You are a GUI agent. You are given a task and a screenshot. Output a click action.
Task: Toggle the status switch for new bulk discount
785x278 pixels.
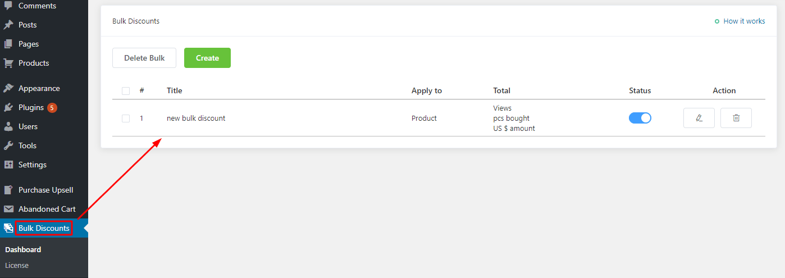640,118
